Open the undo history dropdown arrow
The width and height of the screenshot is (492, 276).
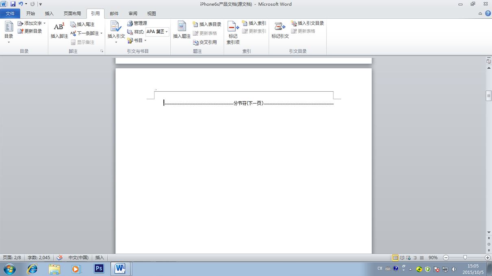tap(26, 4)
